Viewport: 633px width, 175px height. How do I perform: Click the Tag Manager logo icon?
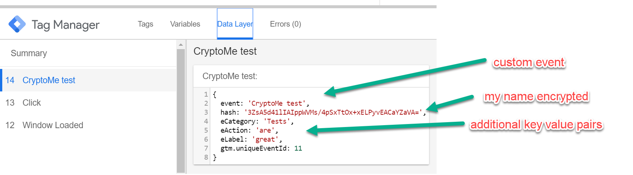click(x=17, y=24)
